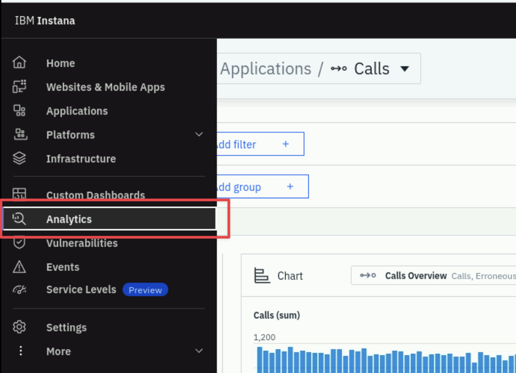Open Home from the sidebar

(x=108, y=63)
